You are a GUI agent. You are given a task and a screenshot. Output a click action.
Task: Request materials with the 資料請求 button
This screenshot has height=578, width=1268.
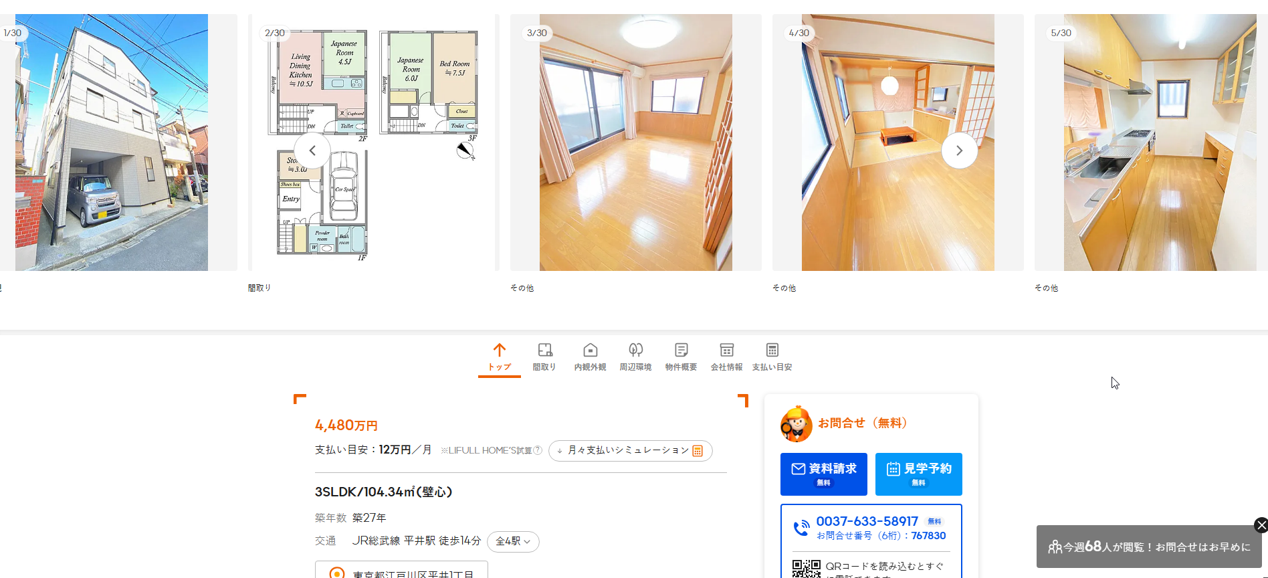click(x=823, y=474)
